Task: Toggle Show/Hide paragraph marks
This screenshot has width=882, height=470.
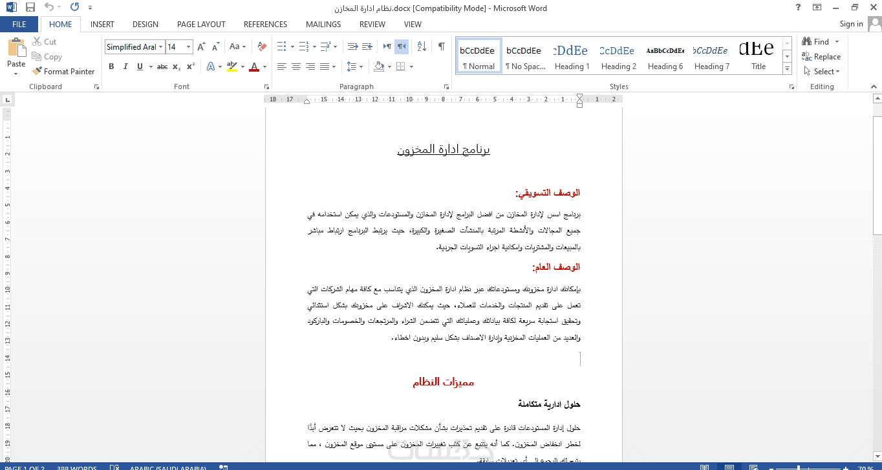Action: (x=441, y=47)
